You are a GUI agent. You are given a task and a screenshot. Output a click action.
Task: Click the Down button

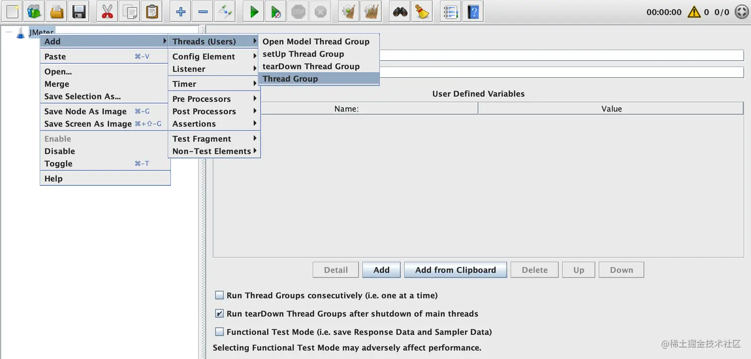[621, 270]
